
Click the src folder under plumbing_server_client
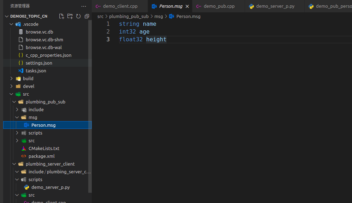(x=31, y=195)
